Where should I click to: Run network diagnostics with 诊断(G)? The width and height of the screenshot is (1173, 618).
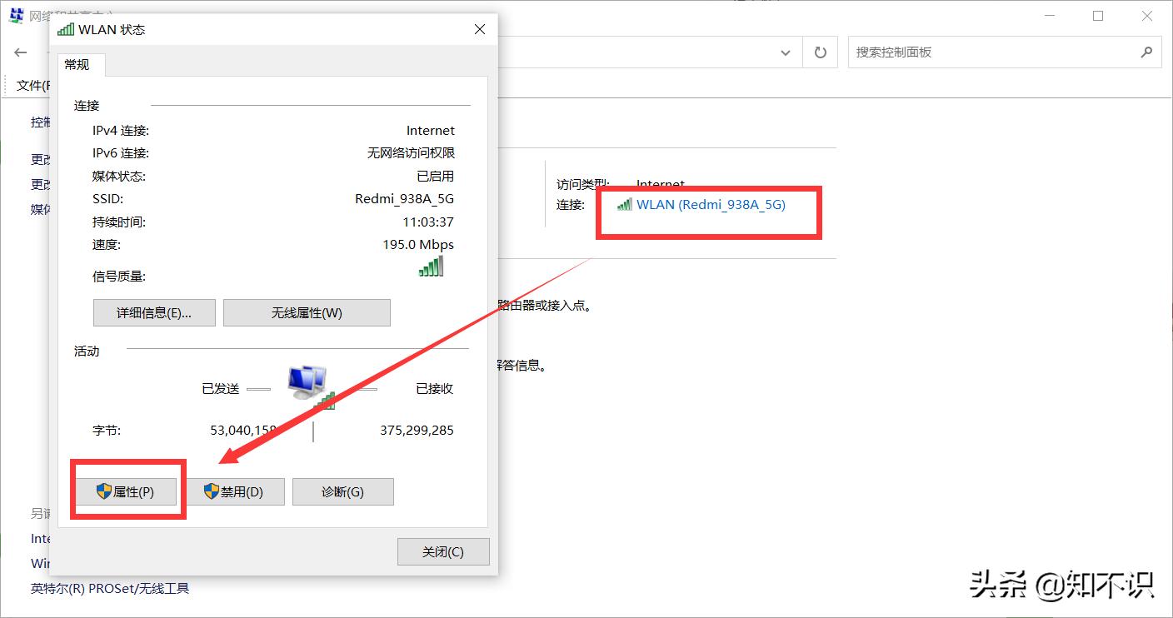click(343, 491)
